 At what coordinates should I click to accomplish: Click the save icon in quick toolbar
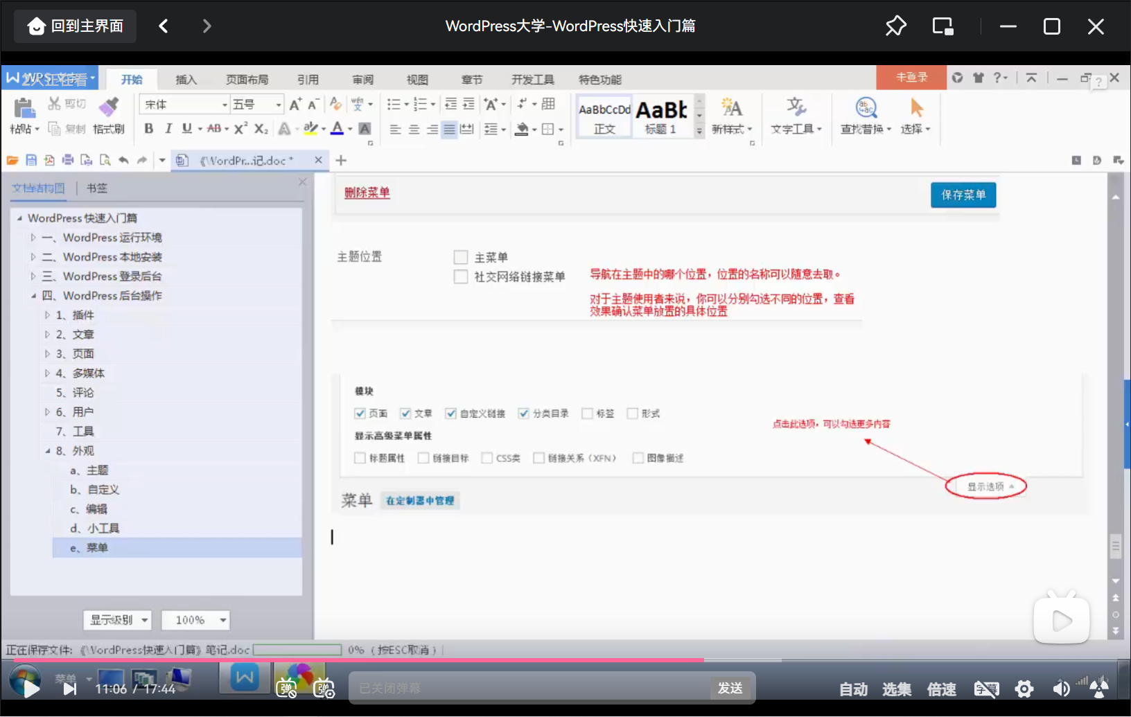point(31,161)
